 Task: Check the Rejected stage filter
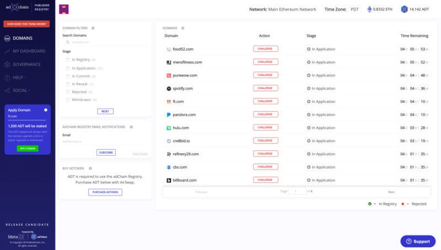(68, 92)
